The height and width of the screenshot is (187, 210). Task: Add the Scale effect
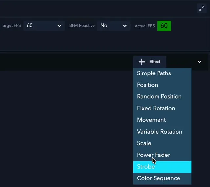pyautogui.click(x=162, y=143)
